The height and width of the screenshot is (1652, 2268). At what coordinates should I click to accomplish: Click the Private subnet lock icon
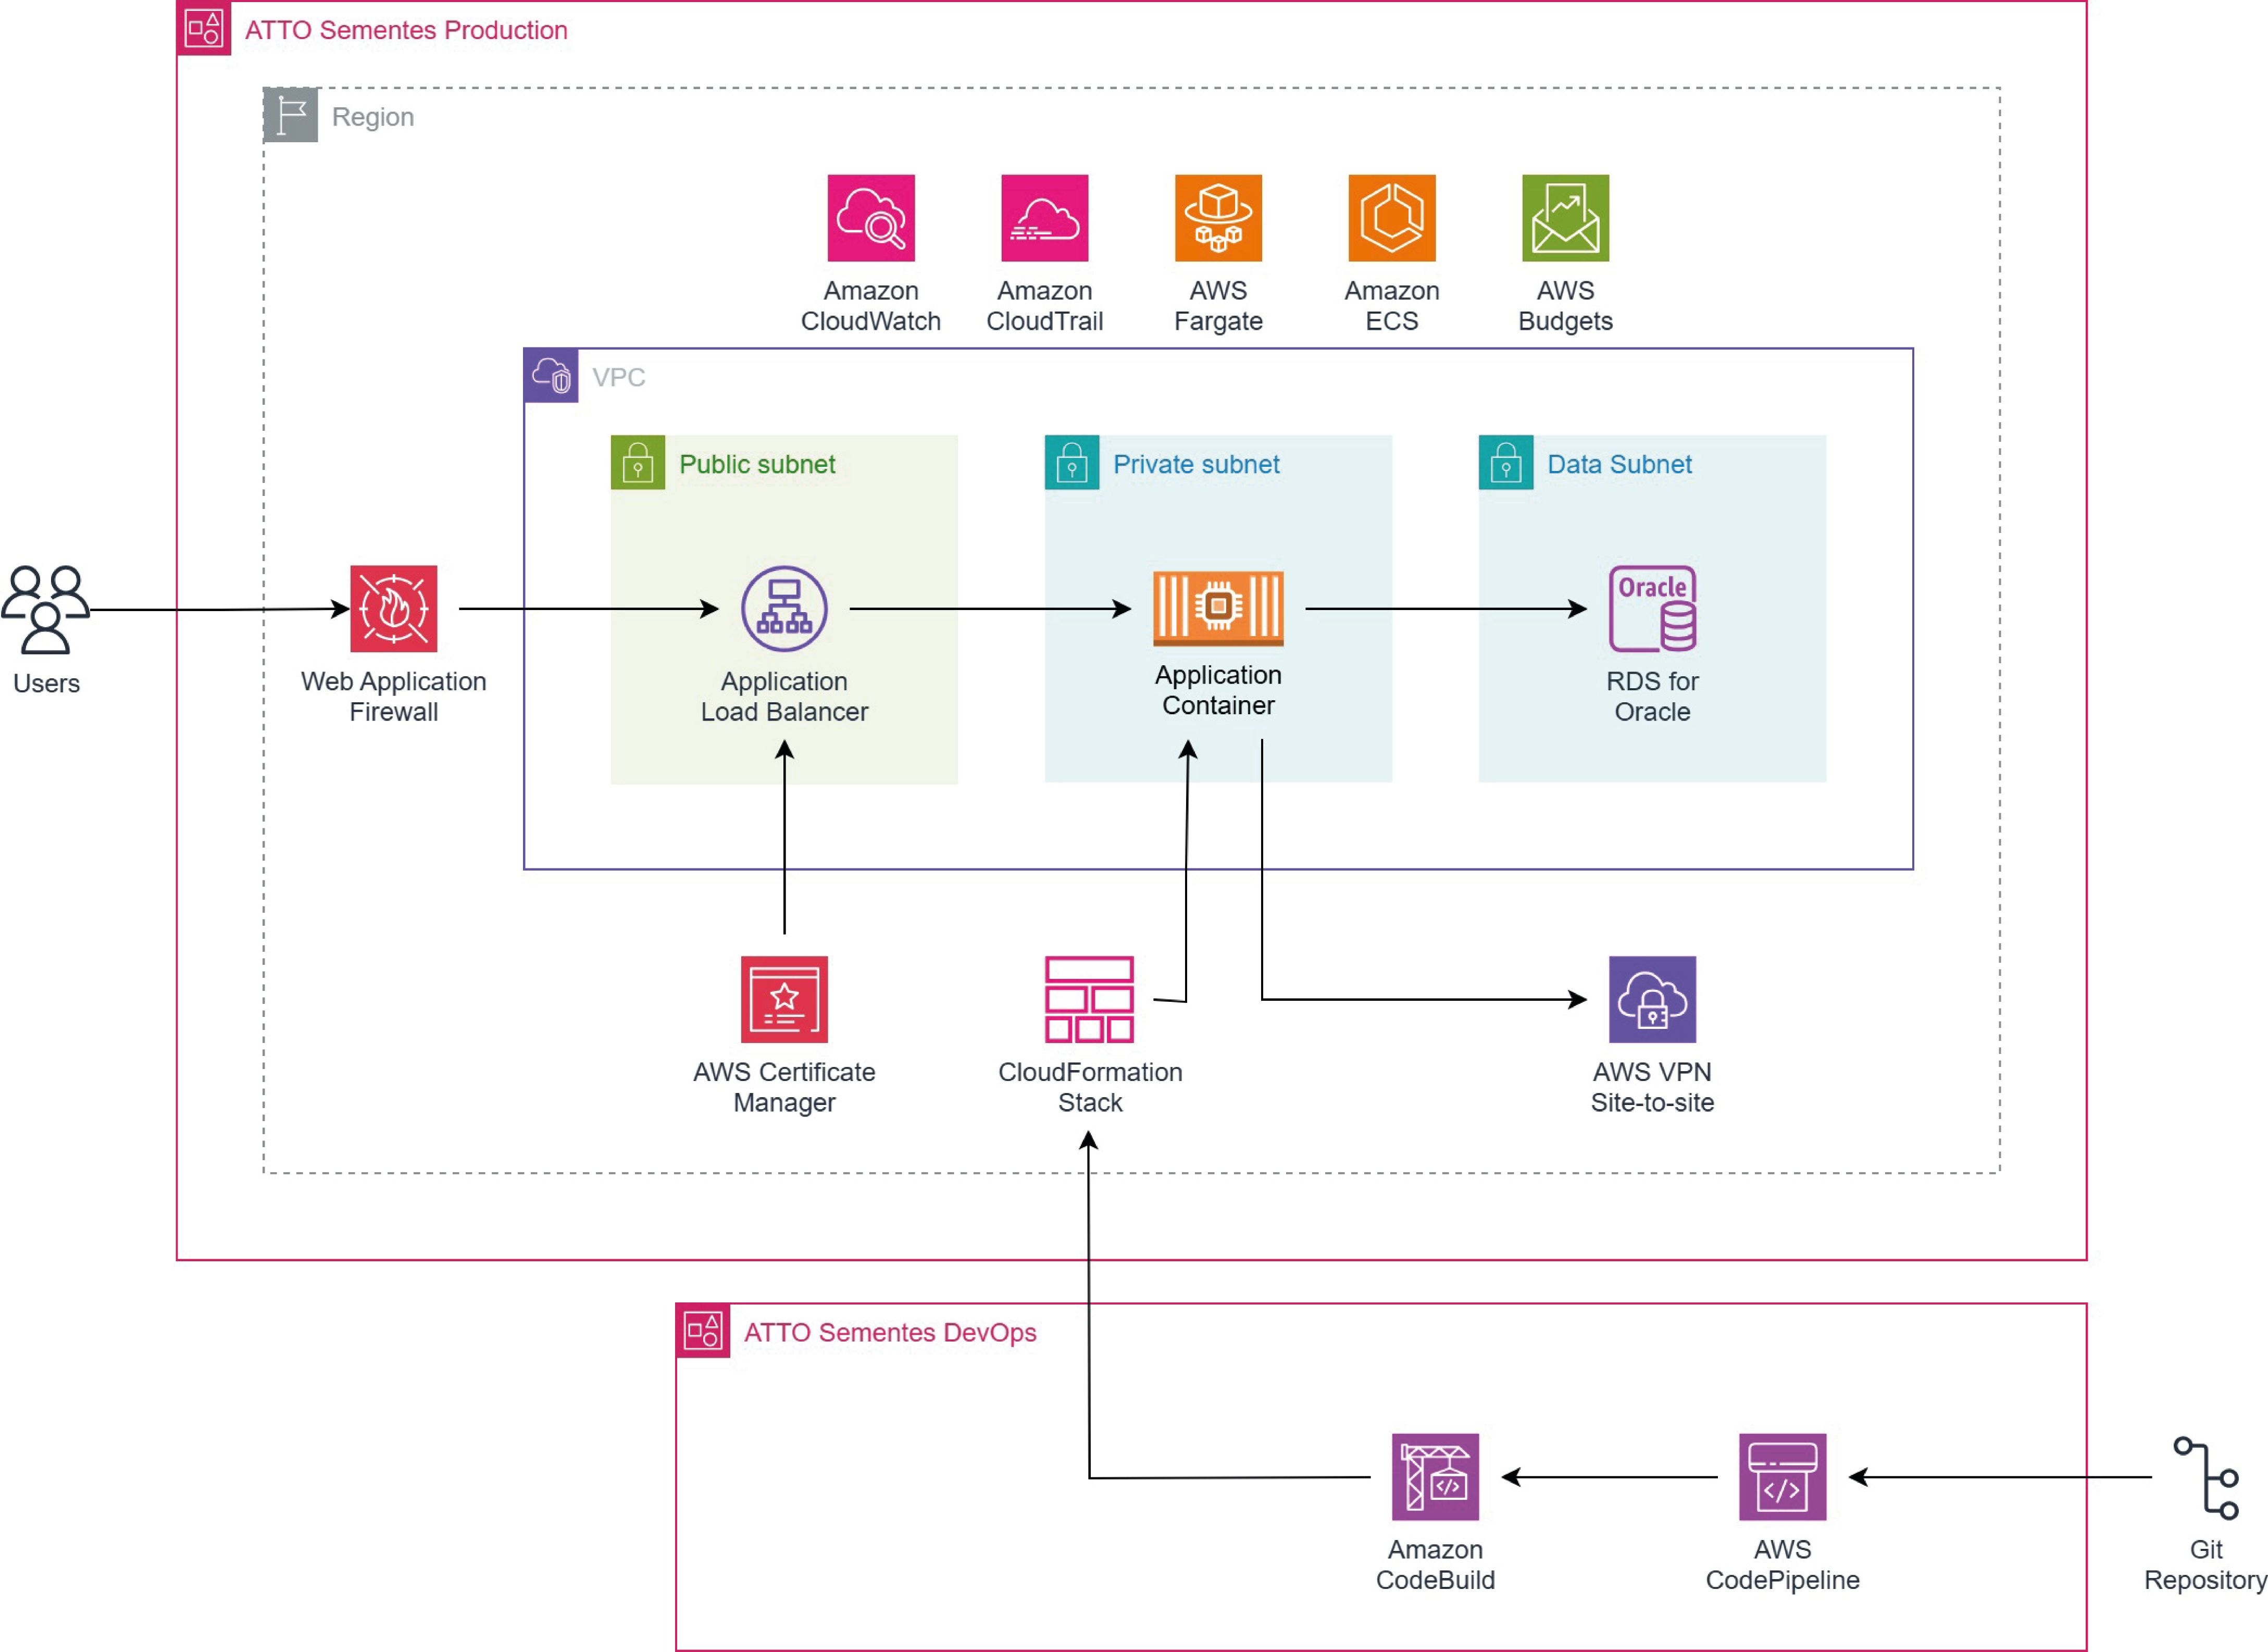point(1071,462)
